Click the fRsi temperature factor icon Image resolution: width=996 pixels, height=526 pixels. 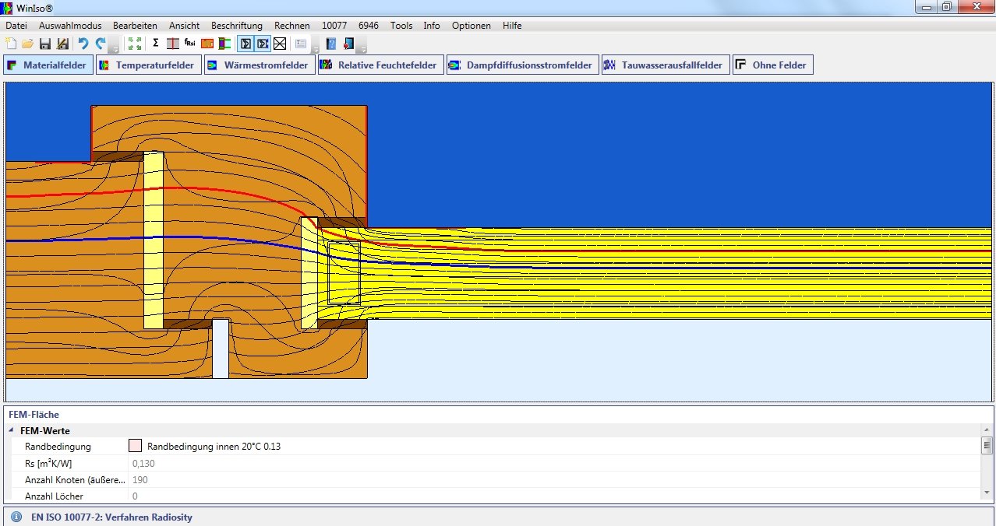point(189,44)
